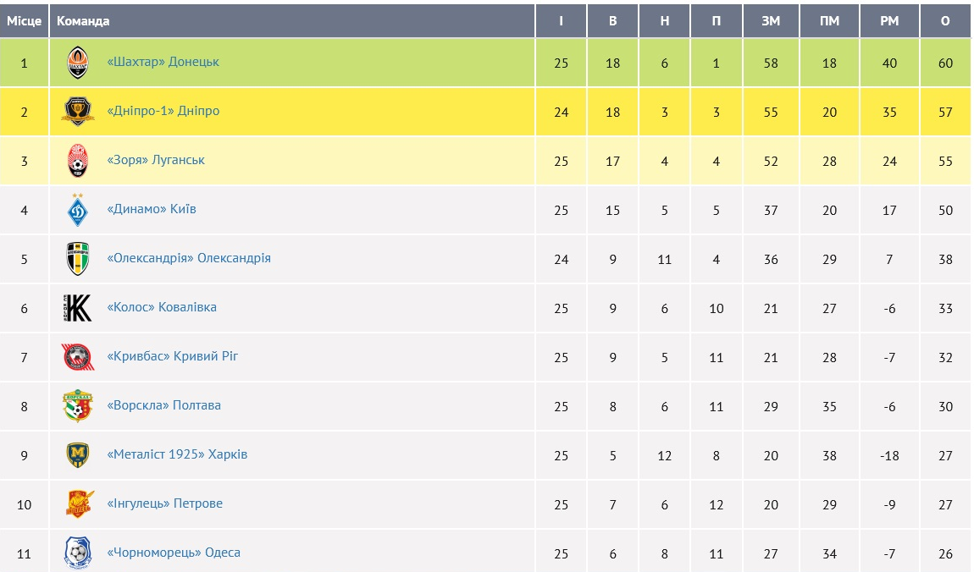This screenshot has height=572, width=974.
Task: Open the «Динамо» Київ team link
Action: coord(152,209)
